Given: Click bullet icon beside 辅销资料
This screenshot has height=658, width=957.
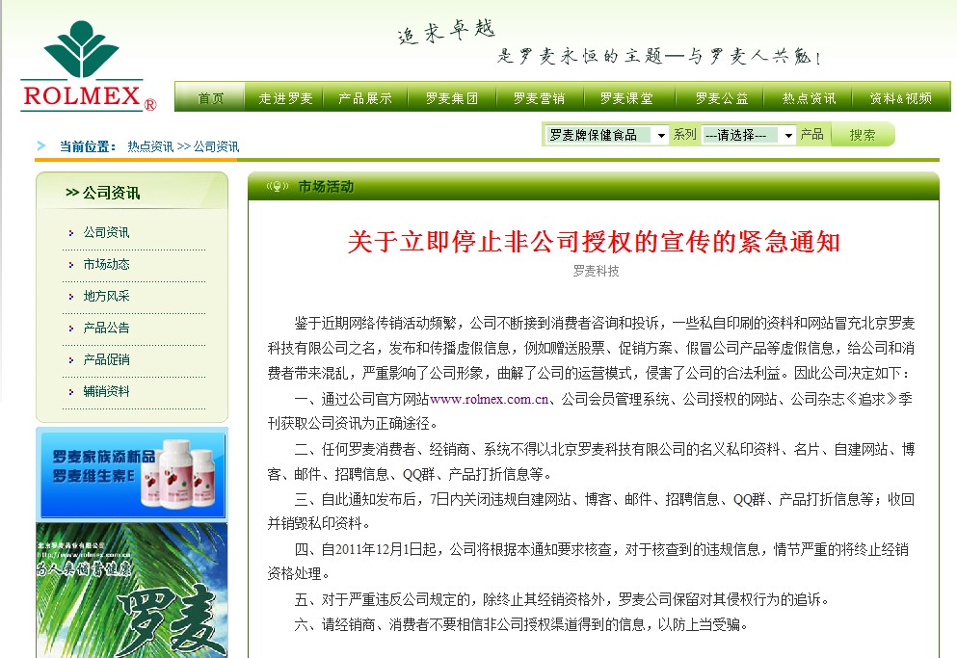Looking at the screenshot, I should pyautogui.click(x=71, y=392).
